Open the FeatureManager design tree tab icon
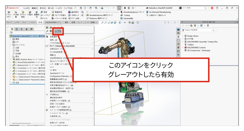 coord(12,29)
